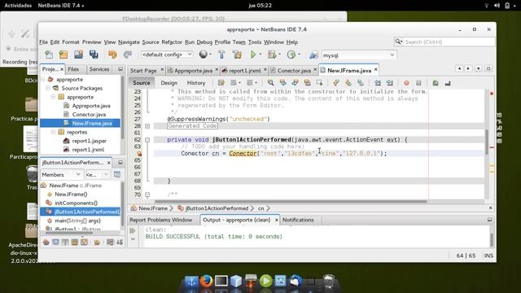This screenshot has height=293, width=521.
Task: Click the Uncomment icon in the editor toolbar
Action: (x=448, y=83)
